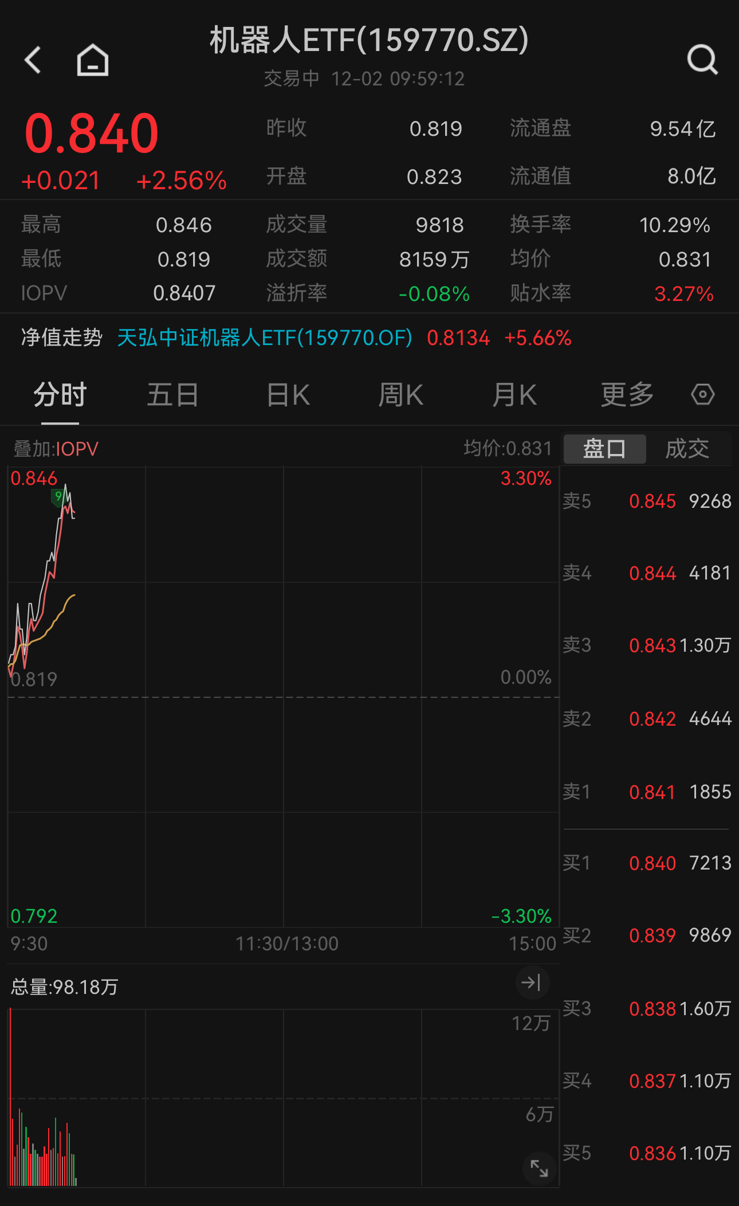Open the 月K chart tab
Image resolution: width=739 pixels, height=1206 pixels.
point(514,395)
